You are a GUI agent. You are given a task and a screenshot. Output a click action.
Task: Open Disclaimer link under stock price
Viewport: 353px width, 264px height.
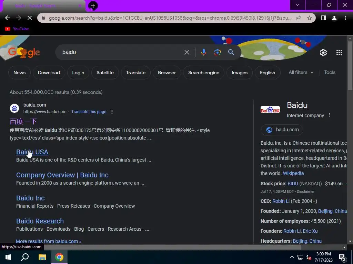(x=305, y=191)
